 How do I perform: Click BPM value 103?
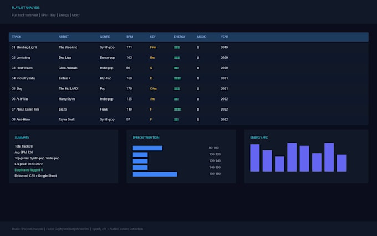129,58
